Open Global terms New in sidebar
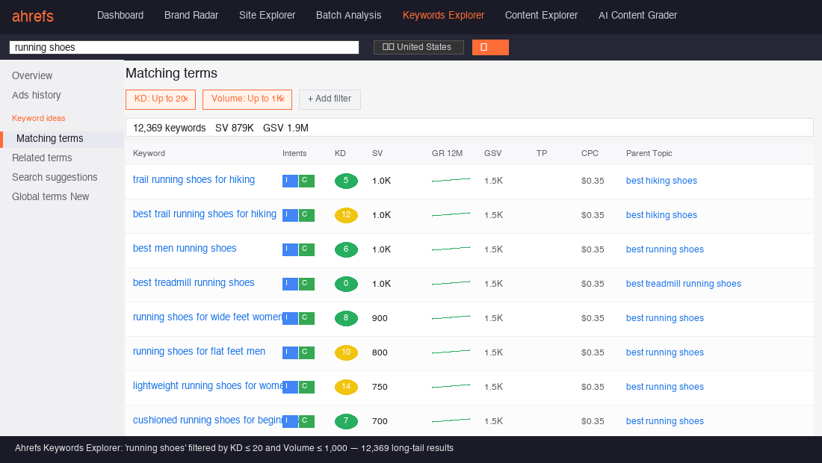Viewport: 822px width, 463px height. tap(50, 196)
